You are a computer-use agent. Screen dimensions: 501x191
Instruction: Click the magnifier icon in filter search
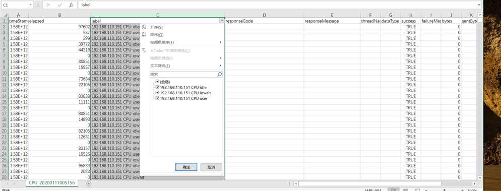219,74
